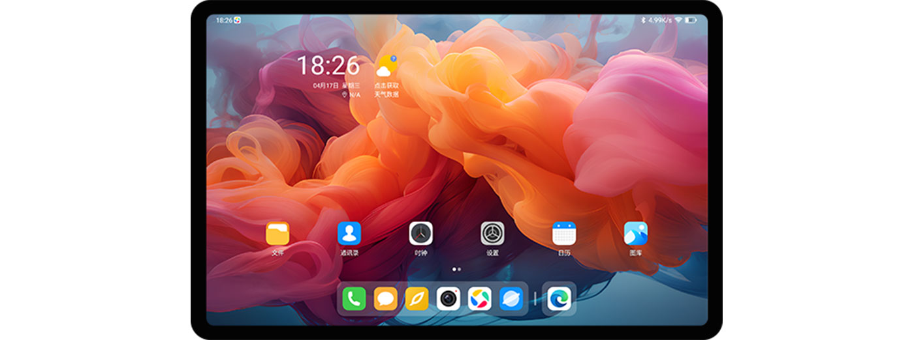
Task: Tap the N/A location label
Action: pyautogui.click(x=351, y=94)
